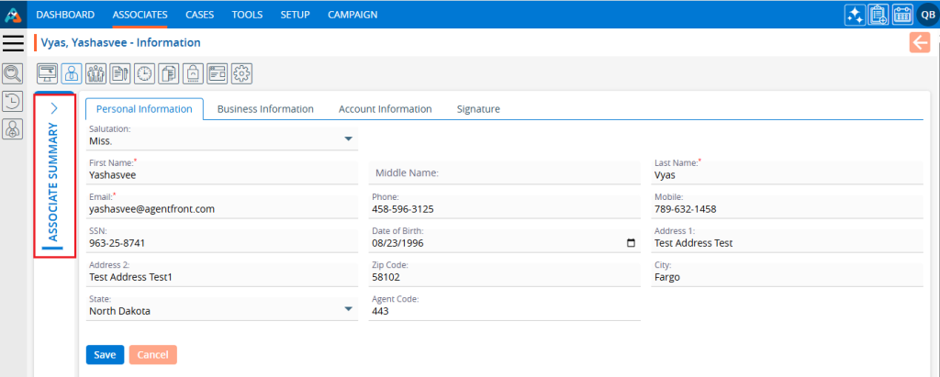Click the settings gear toolbar icon
This screenshot has height=377, width=940.
[x=241, y=73]
